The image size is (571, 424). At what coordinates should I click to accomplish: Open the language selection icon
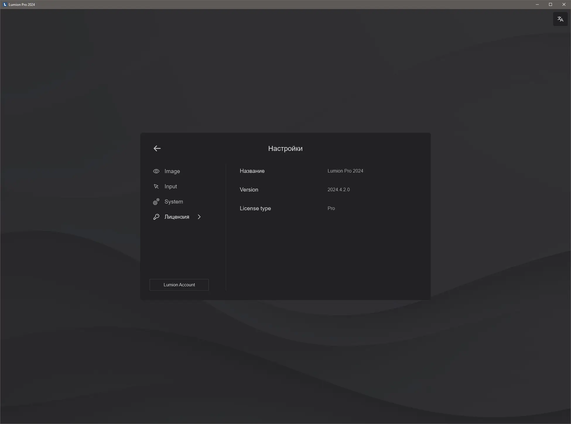pyautogui.click(x=560, y=19)
